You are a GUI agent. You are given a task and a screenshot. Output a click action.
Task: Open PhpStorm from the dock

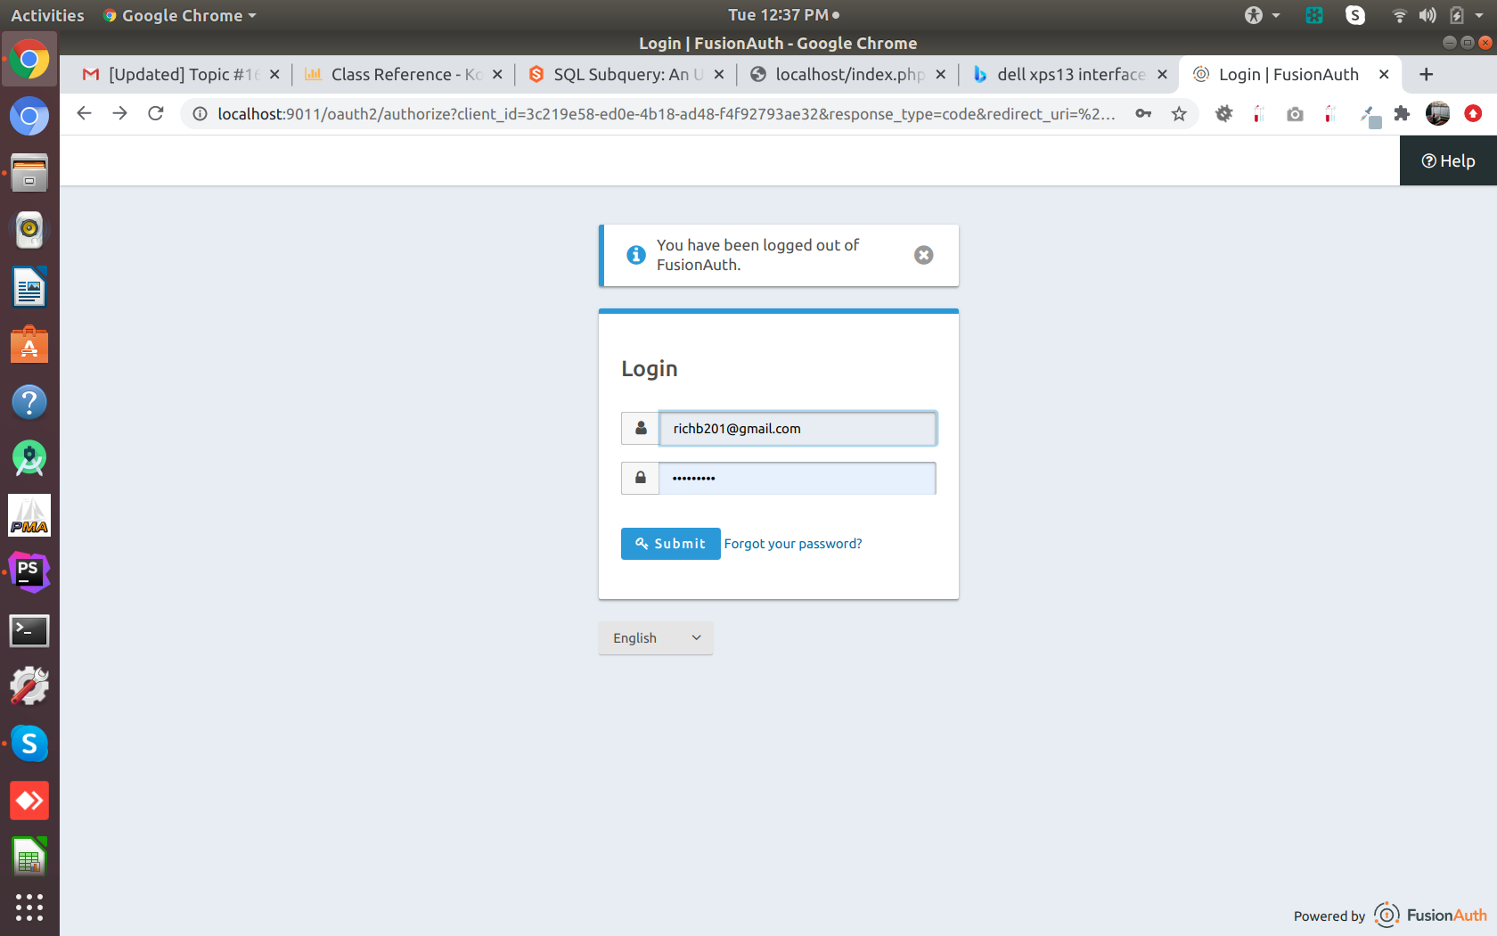click(x=29, y=572)
